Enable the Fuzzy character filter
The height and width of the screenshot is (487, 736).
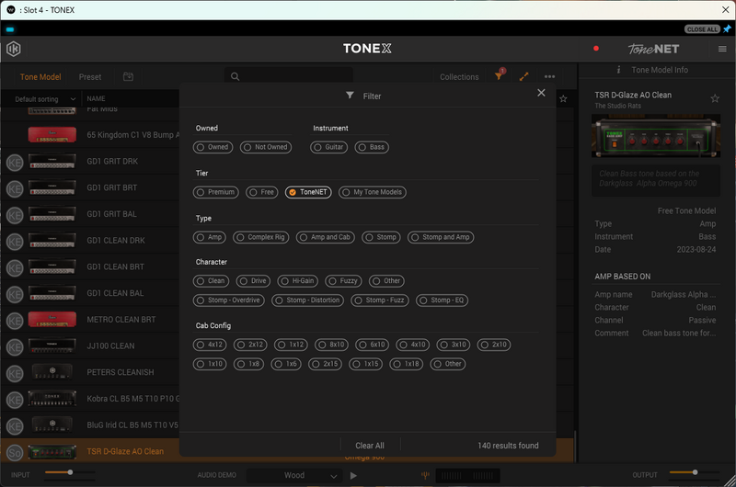[x=343, y=281]
